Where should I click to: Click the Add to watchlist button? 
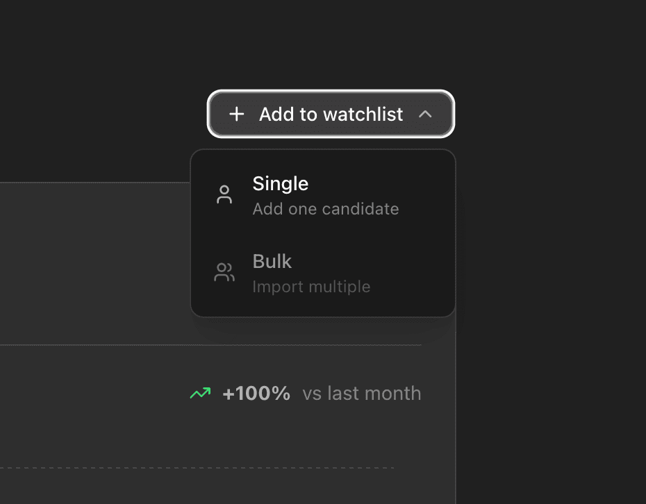click(x=331, y=114)
